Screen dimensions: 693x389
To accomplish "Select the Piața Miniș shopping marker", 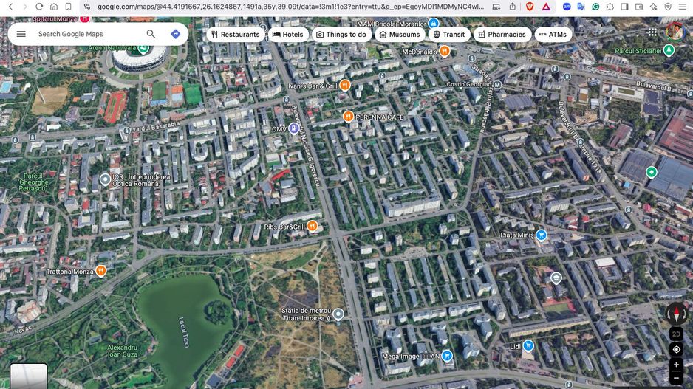I will [x=542, y=235].
